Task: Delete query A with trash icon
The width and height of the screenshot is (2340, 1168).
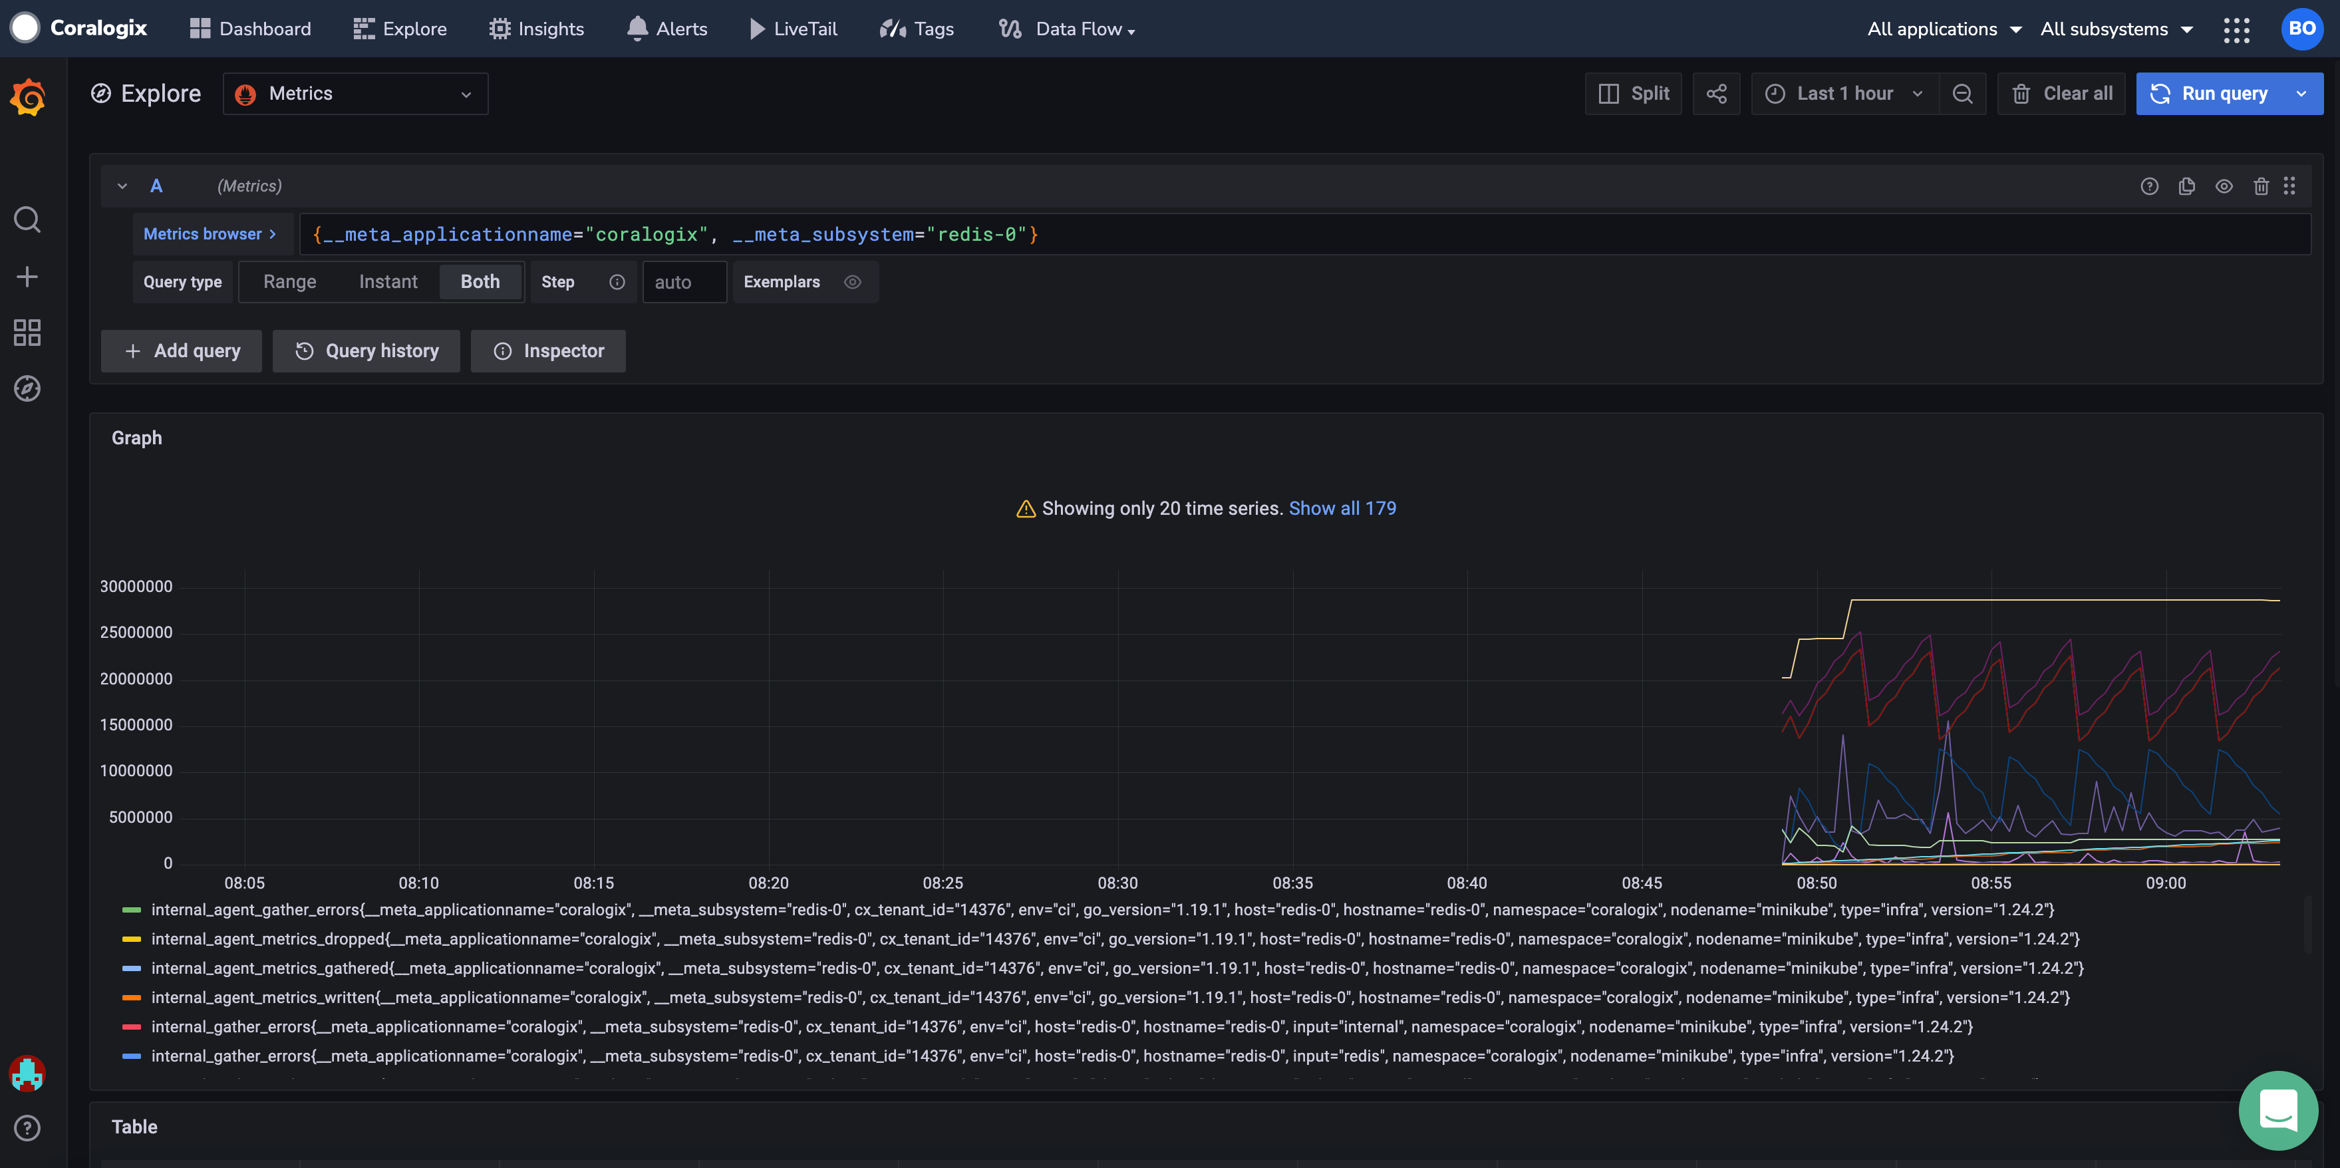Action: pyautogui.click(x=2261, y=186)
